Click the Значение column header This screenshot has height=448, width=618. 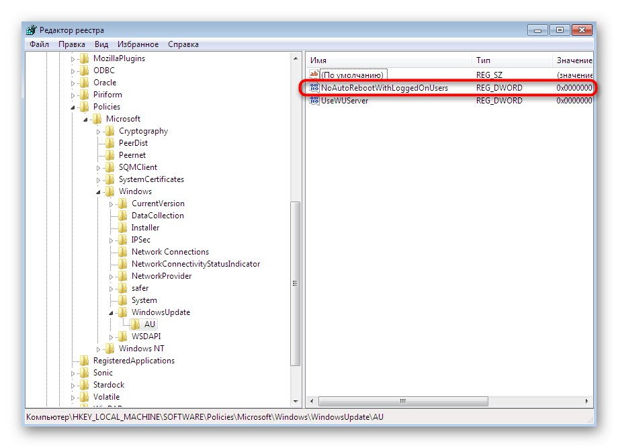click(573, 60)
